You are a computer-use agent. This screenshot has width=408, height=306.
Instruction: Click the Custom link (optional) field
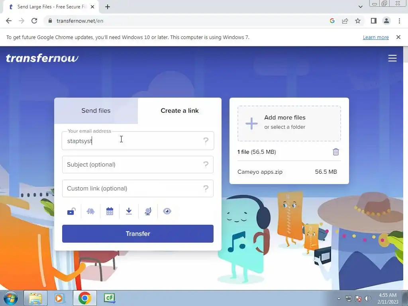click(138, 188)
